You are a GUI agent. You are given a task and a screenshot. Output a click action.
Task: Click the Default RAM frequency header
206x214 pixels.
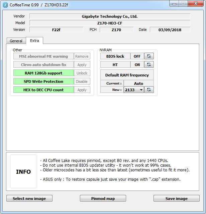coord(127,75)
